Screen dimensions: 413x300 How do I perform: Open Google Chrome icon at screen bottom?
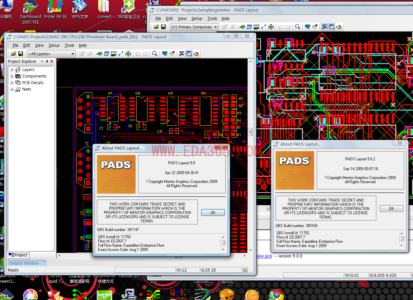click(276, 294)
